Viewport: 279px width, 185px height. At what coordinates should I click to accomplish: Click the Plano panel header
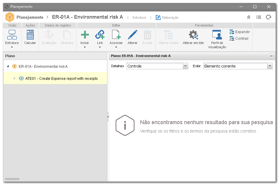coord(55,56)
